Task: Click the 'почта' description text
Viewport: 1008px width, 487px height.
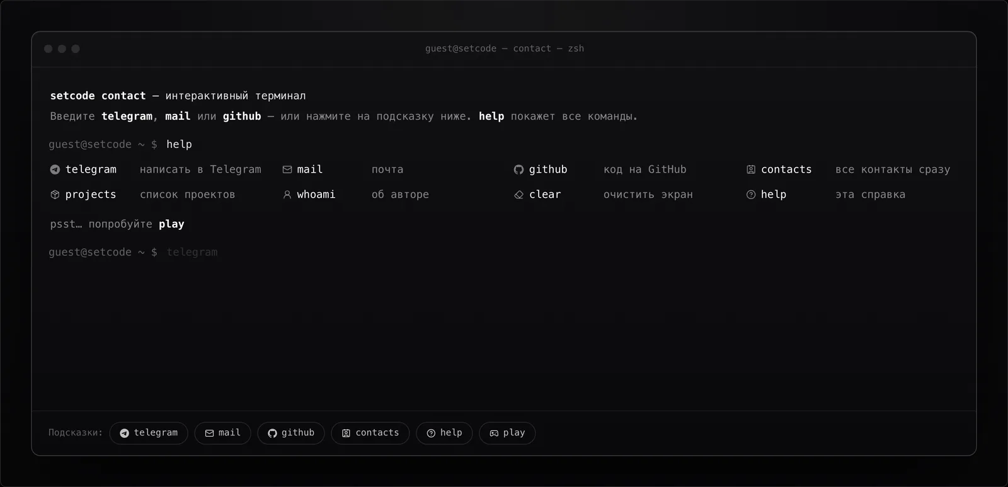Action: tap(387, 169)
